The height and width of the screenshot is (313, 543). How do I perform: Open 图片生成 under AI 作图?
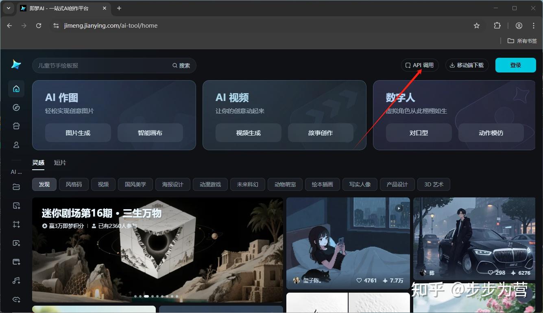tap(78, 133)
